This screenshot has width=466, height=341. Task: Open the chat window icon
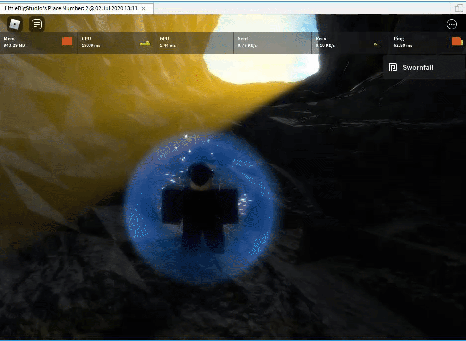(x=37, y=24)
